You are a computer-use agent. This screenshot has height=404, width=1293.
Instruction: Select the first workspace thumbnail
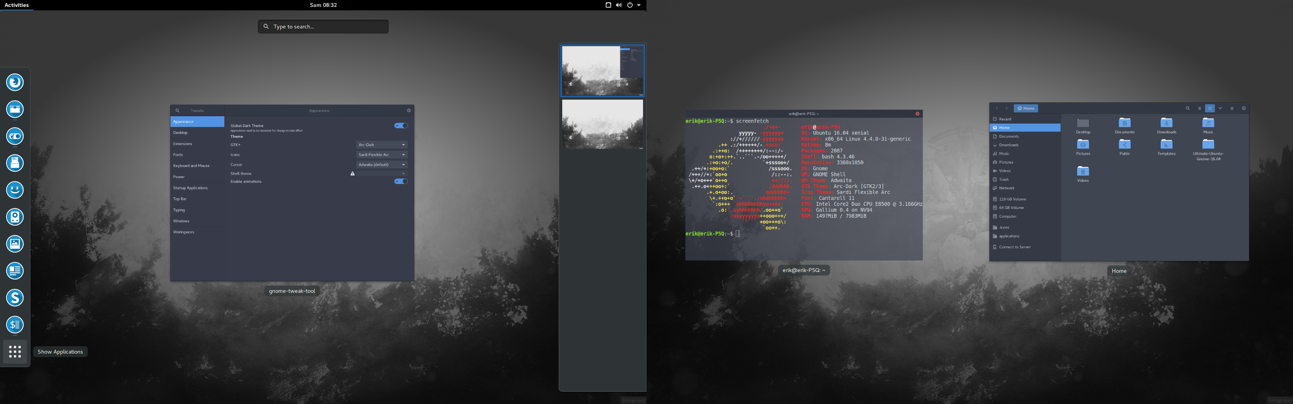tap(602, 70)
